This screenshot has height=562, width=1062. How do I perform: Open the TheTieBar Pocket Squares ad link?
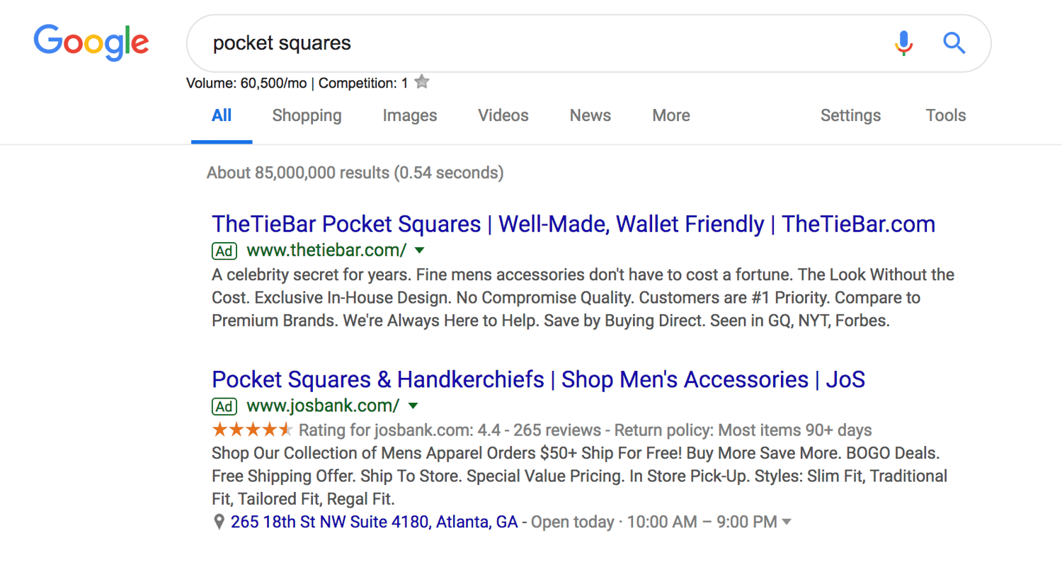(573, 224)
